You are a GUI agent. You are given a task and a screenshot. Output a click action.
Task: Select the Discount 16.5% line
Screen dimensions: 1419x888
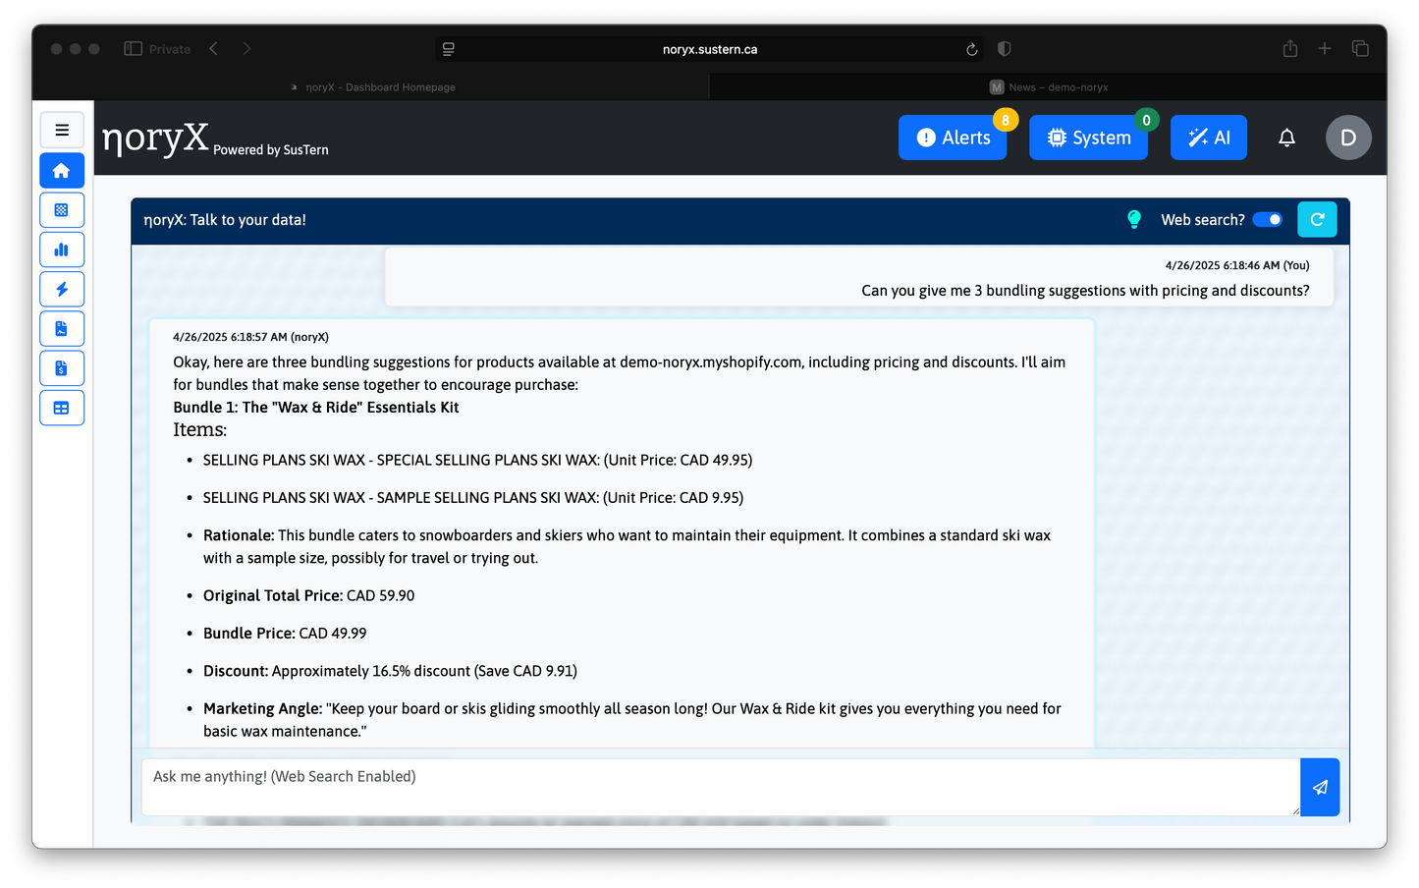(x=390, y=671)
